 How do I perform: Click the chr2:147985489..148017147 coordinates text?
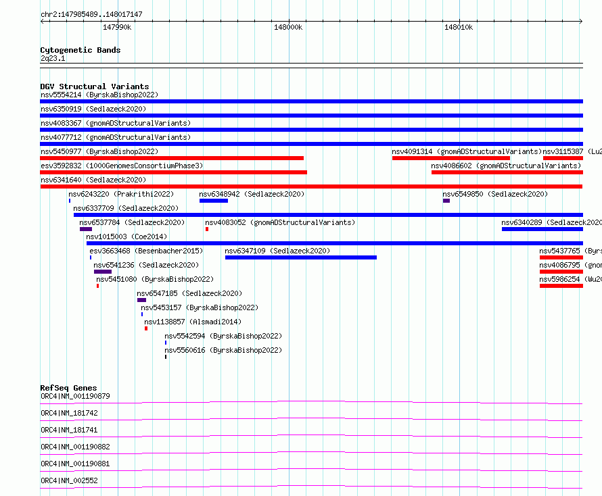91,14
